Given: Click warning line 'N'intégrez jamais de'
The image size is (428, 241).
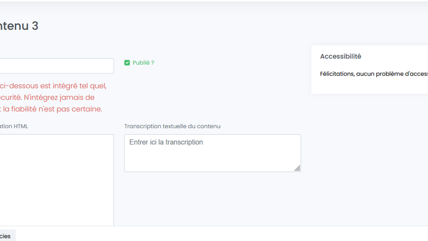Looking at the screenshot, I should coord(59,97).
